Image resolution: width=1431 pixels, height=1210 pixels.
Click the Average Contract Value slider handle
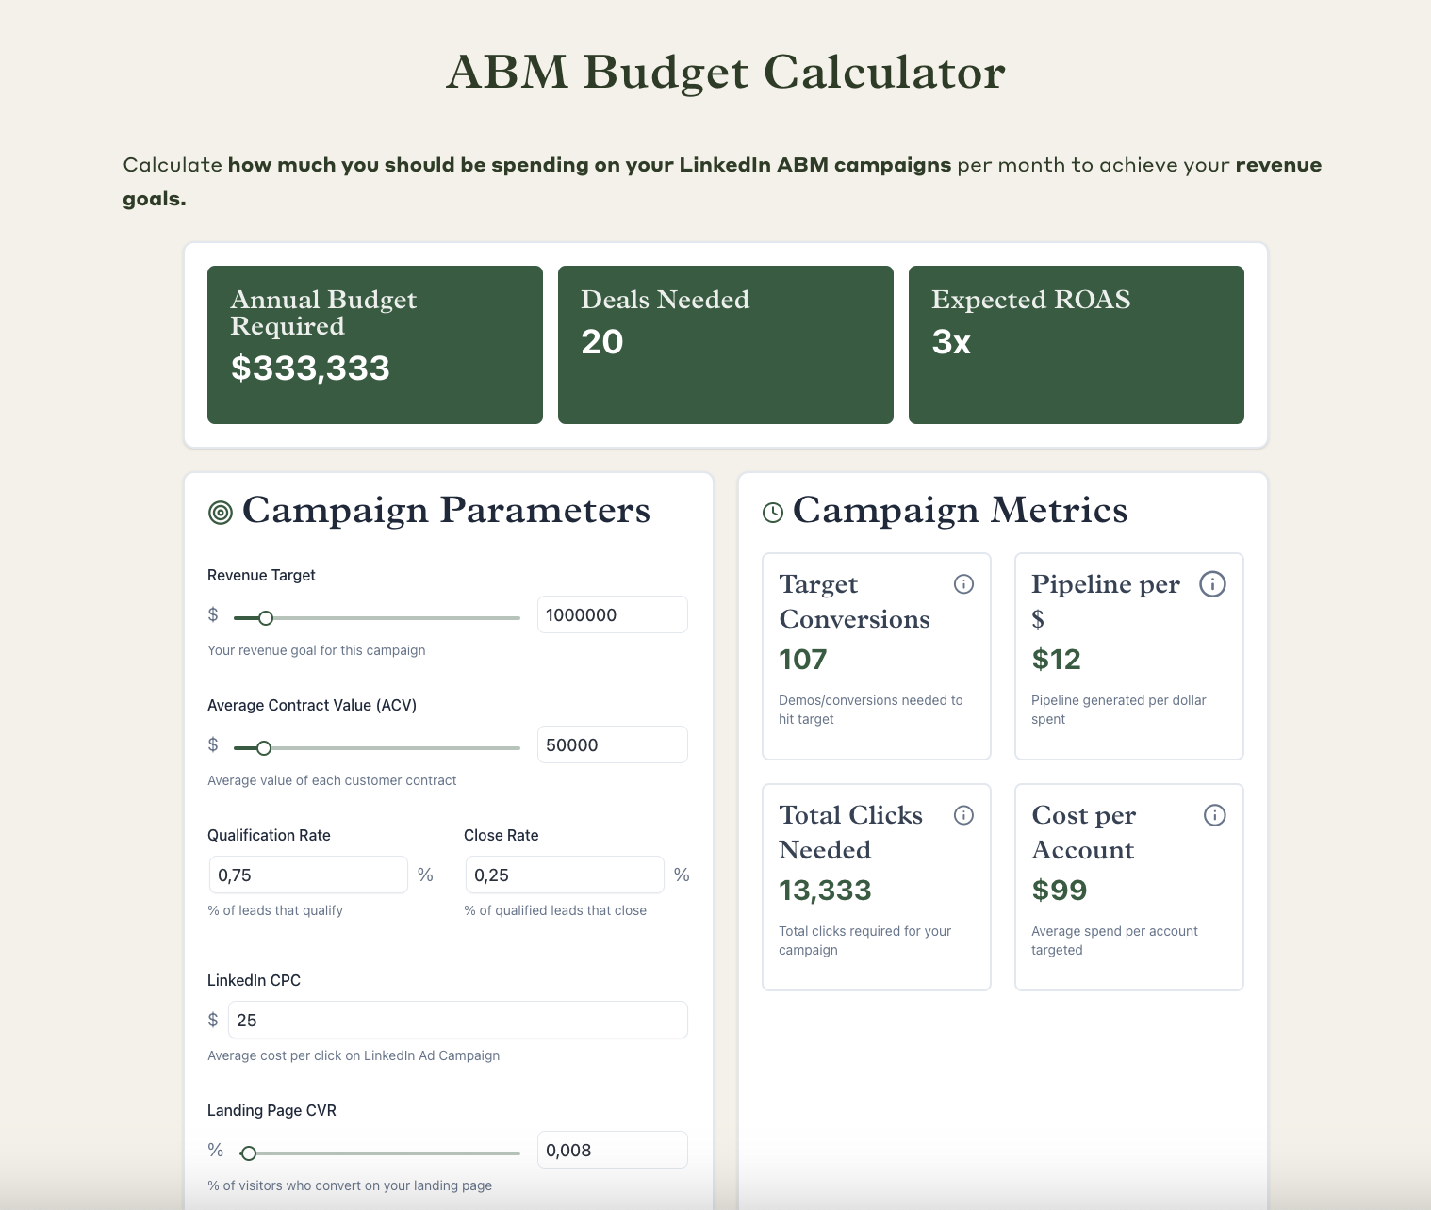tap(264, 748)
